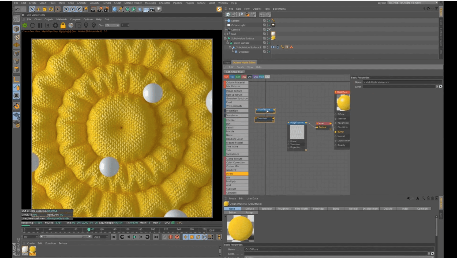
Task: Toggle the Displacer enable checkmark
Action: point(269,52)
